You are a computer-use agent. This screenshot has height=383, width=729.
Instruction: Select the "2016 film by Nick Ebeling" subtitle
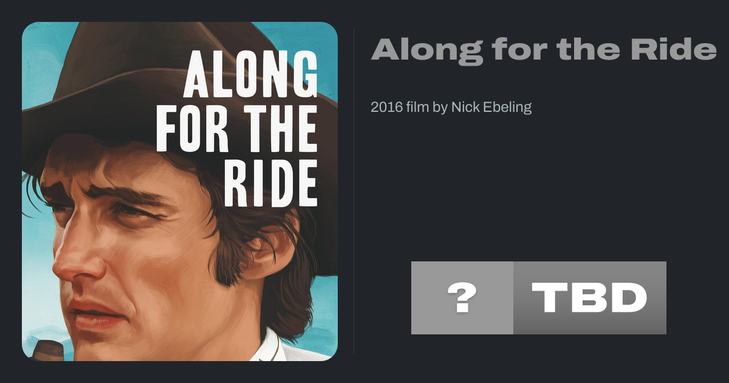[451, 108]
